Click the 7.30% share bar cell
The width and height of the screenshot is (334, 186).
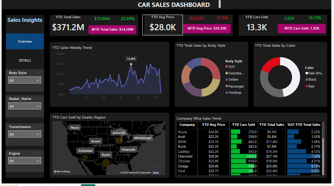(304, 156)
